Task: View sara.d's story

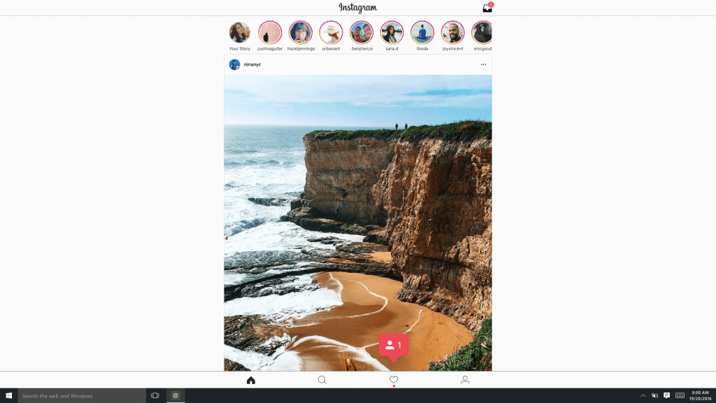Action: point(392,31)
